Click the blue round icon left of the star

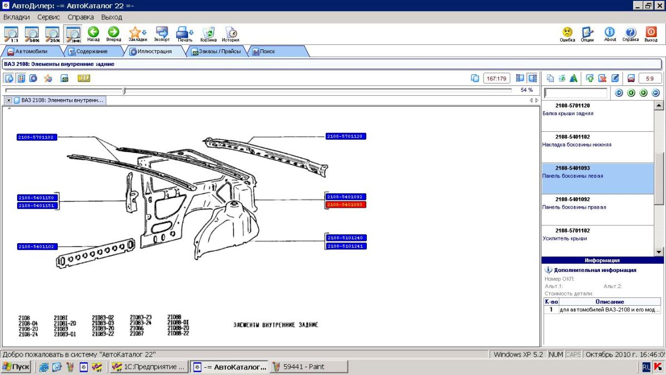pos(33,78)
